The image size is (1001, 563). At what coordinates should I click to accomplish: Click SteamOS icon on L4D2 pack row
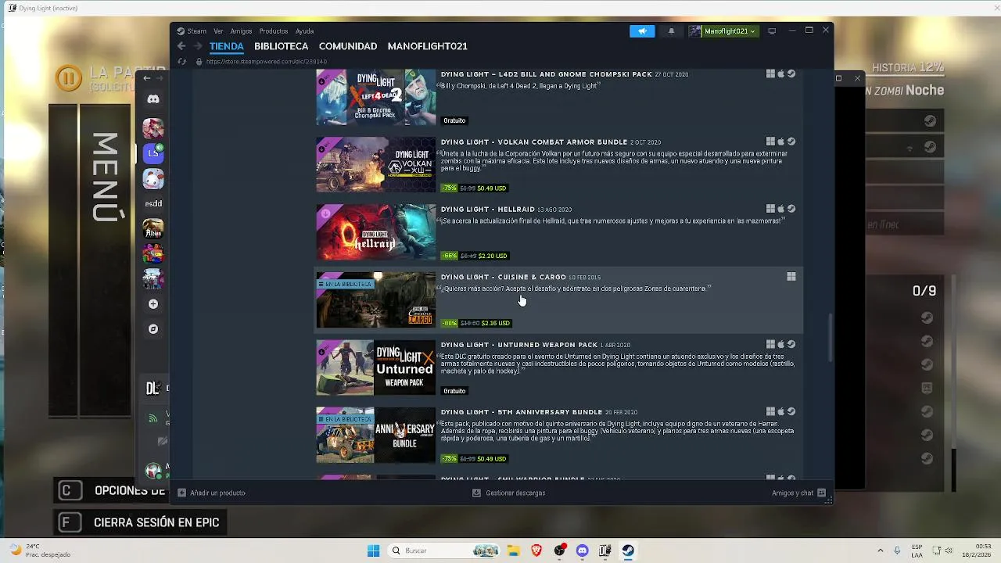tap(791, 74)
